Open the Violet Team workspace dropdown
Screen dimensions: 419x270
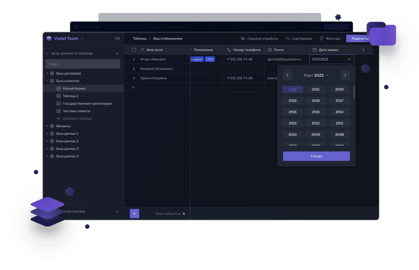coord(82,38)
